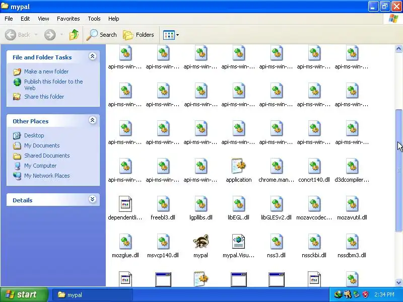Click the vertical scrollbar thumb
This screenshot has width=403, height=302.
(x=398, y=170)
